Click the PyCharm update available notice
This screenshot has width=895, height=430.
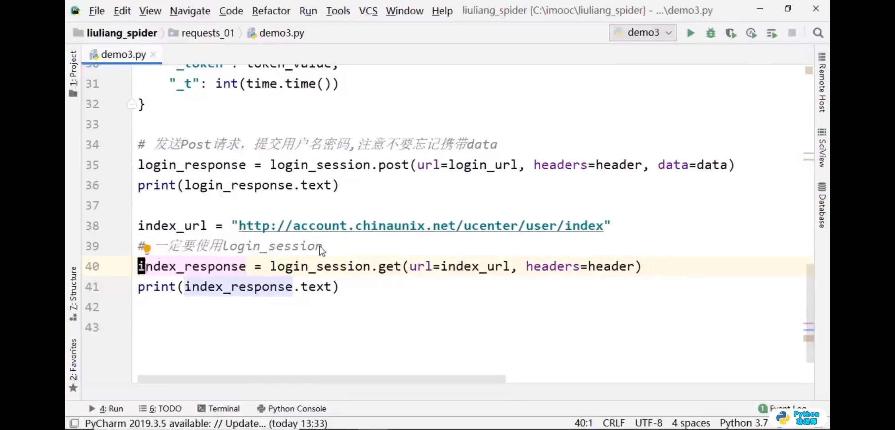click(206, 423)
